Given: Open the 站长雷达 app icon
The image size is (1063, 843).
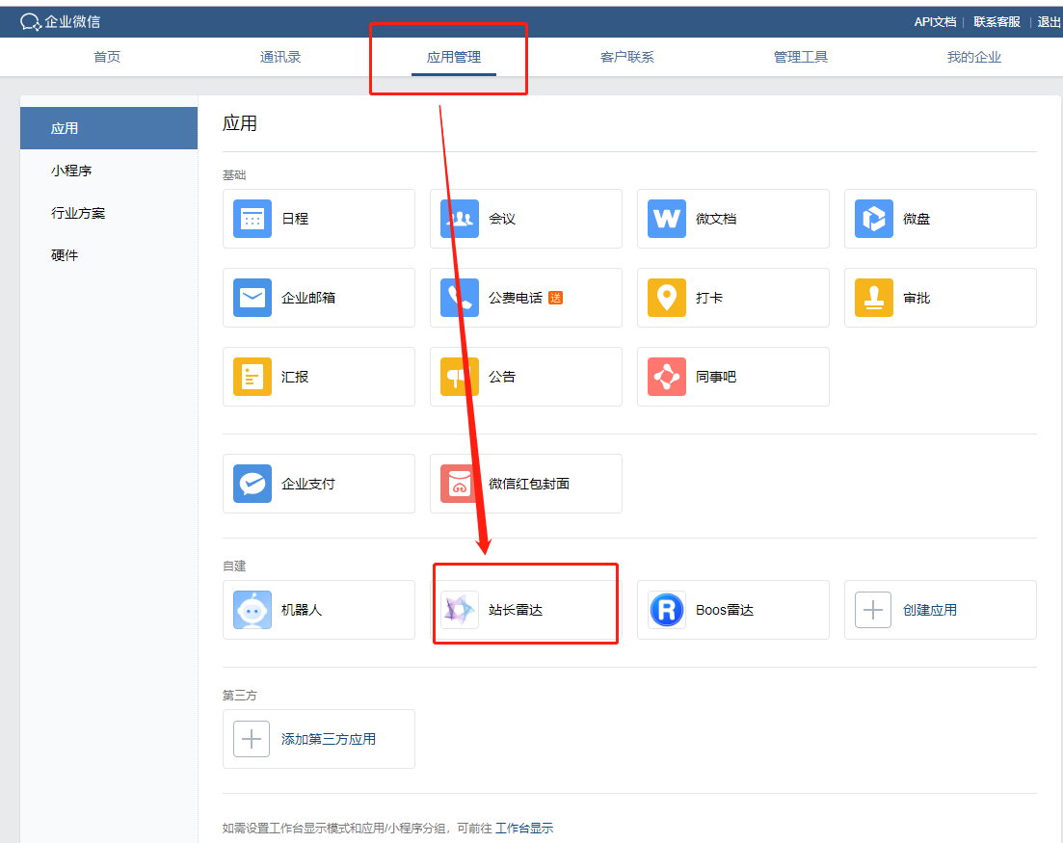Looking at the screenshot, I should [x=460, y=610].
